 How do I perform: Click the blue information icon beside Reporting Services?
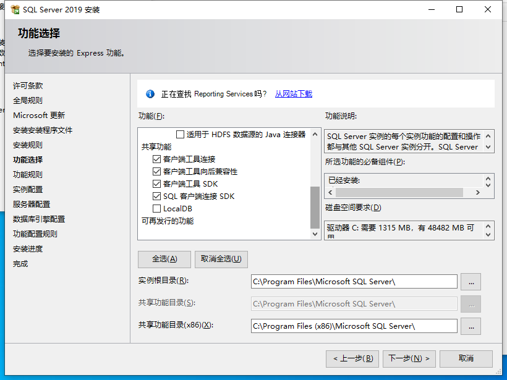coord(150,94)
